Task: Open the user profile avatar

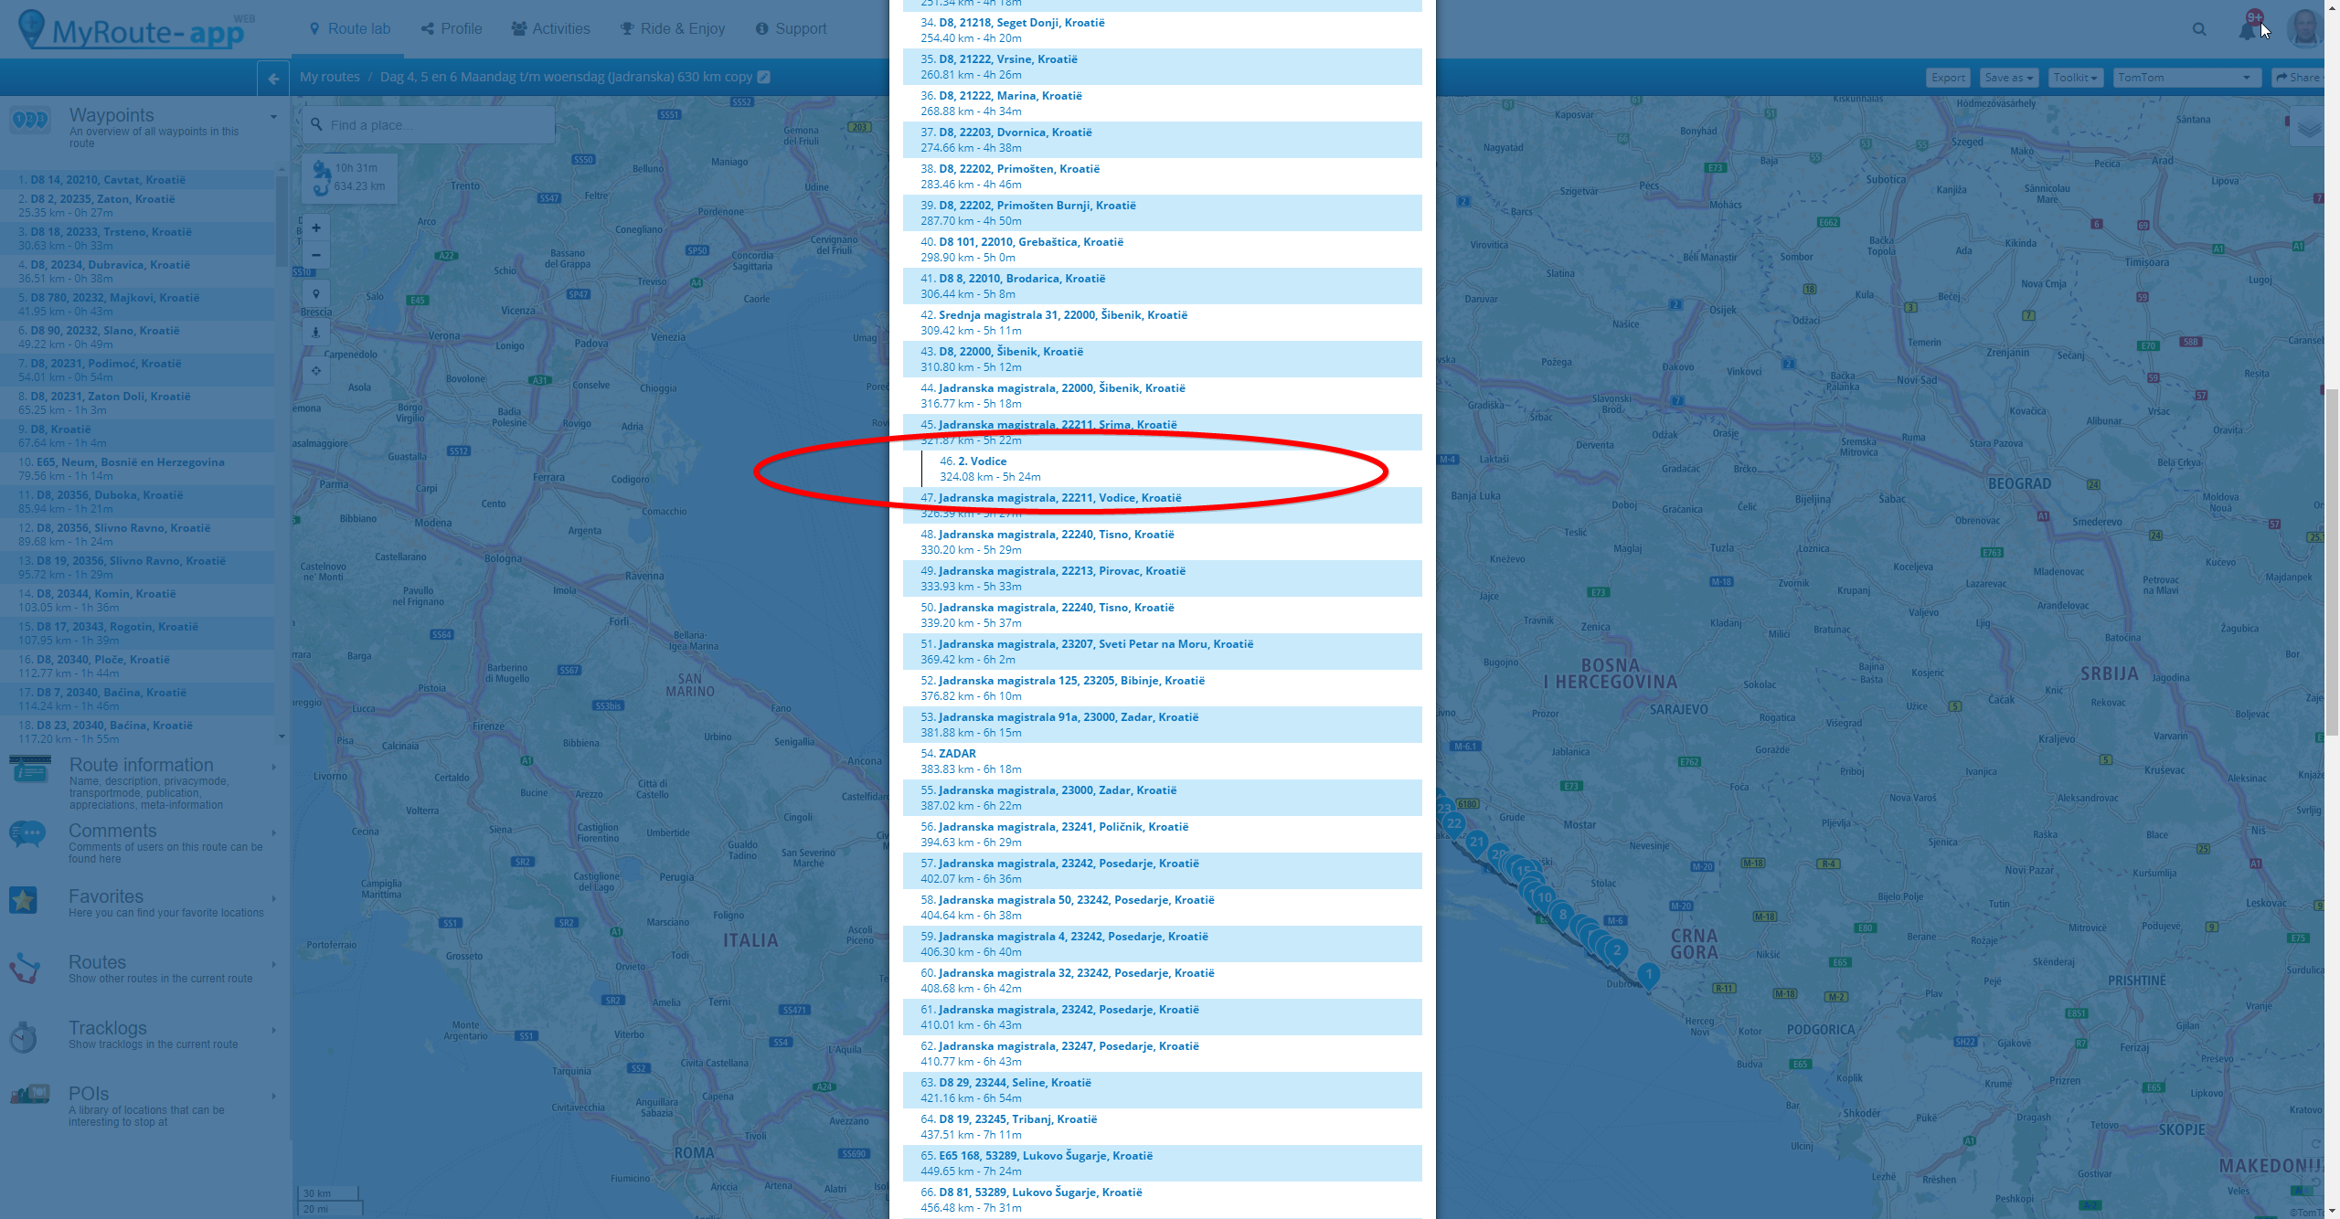Action: tap(2304, 28)
